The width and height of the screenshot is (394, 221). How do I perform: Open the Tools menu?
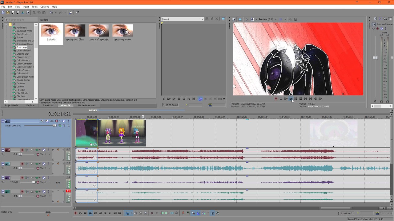35,7
